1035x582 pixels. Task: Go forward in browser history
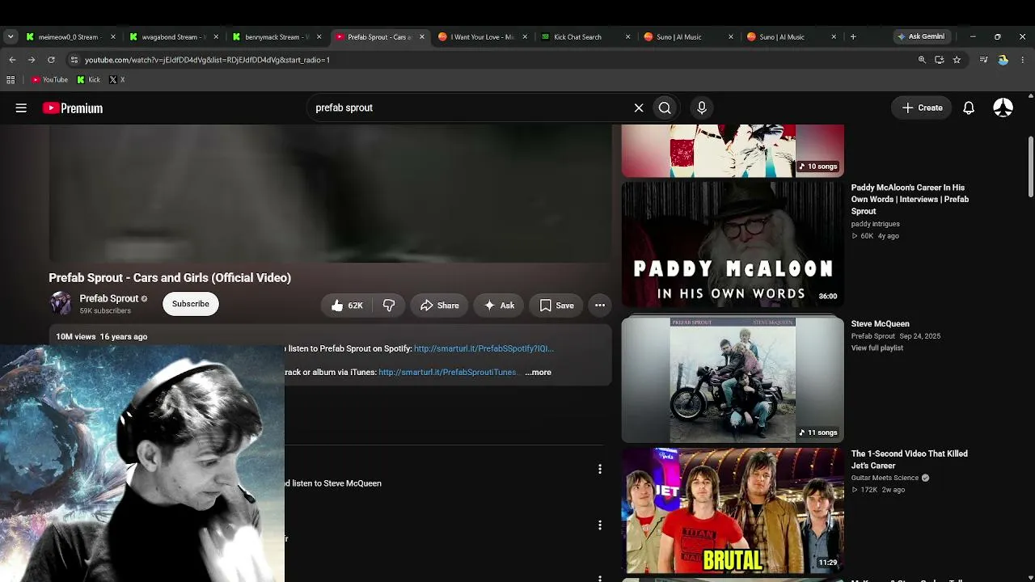(32, 60)
